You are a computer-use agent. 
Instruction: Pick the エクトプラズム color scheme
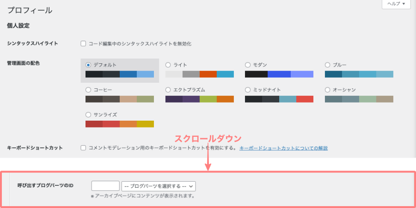168,90
